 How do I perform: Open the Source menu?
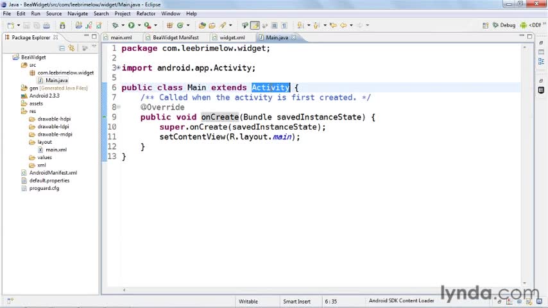(54, 13)
